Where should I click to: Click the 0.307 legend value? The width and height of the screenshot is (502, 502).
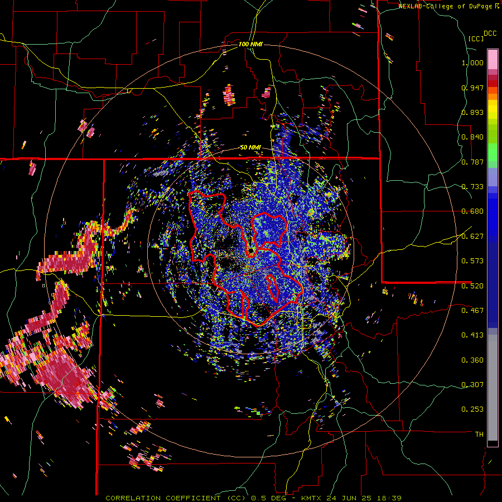(x=472, y=385)
